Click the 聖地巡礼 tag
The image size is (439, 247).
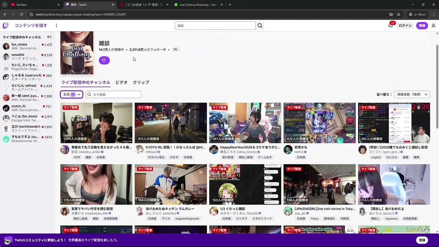[x=329, y=219]
